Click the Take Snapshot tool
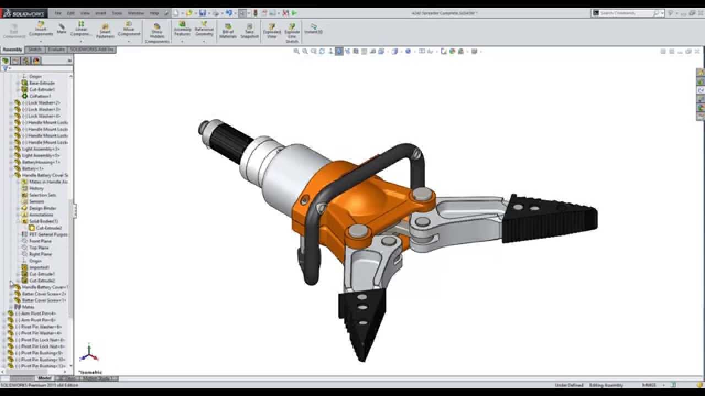 [250, 30]
